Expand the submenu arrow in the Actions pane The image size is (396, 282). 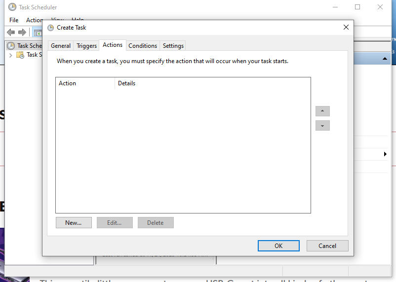click(x=385, y=154)
